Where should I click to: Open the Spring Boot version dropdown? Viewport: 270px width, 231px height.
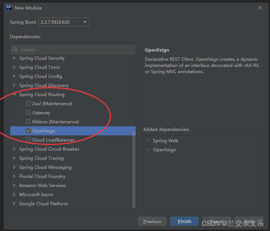[x=64, y=22]
